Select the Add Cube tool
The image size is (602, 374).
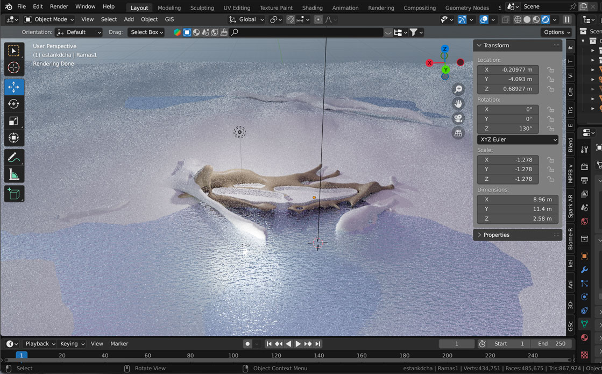click(x=14, y=194)
